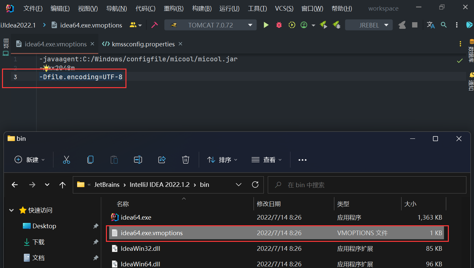Click the blue arrow icon at toolbar end
Image resolution: width=474 pixels, height=268 pixels.
click(x=469, y=25)
